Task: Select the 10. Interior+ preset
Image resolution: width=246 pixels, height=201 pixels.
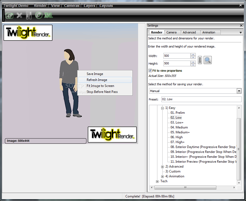Action: [x=203, y=157]
